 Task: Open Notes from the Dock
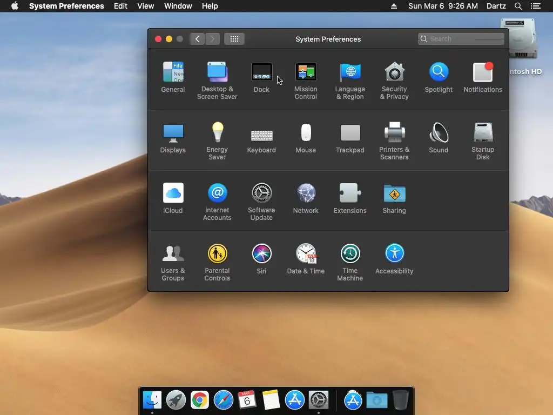point(271,400)
